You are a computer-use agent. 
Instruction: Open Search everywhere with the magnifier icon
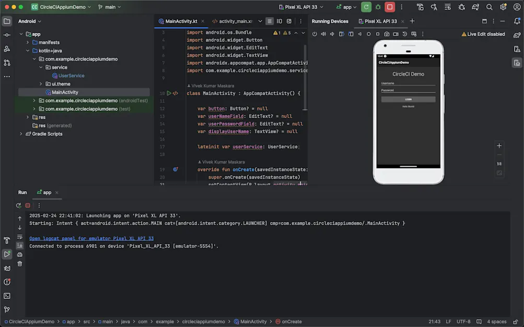click(489, 7)
